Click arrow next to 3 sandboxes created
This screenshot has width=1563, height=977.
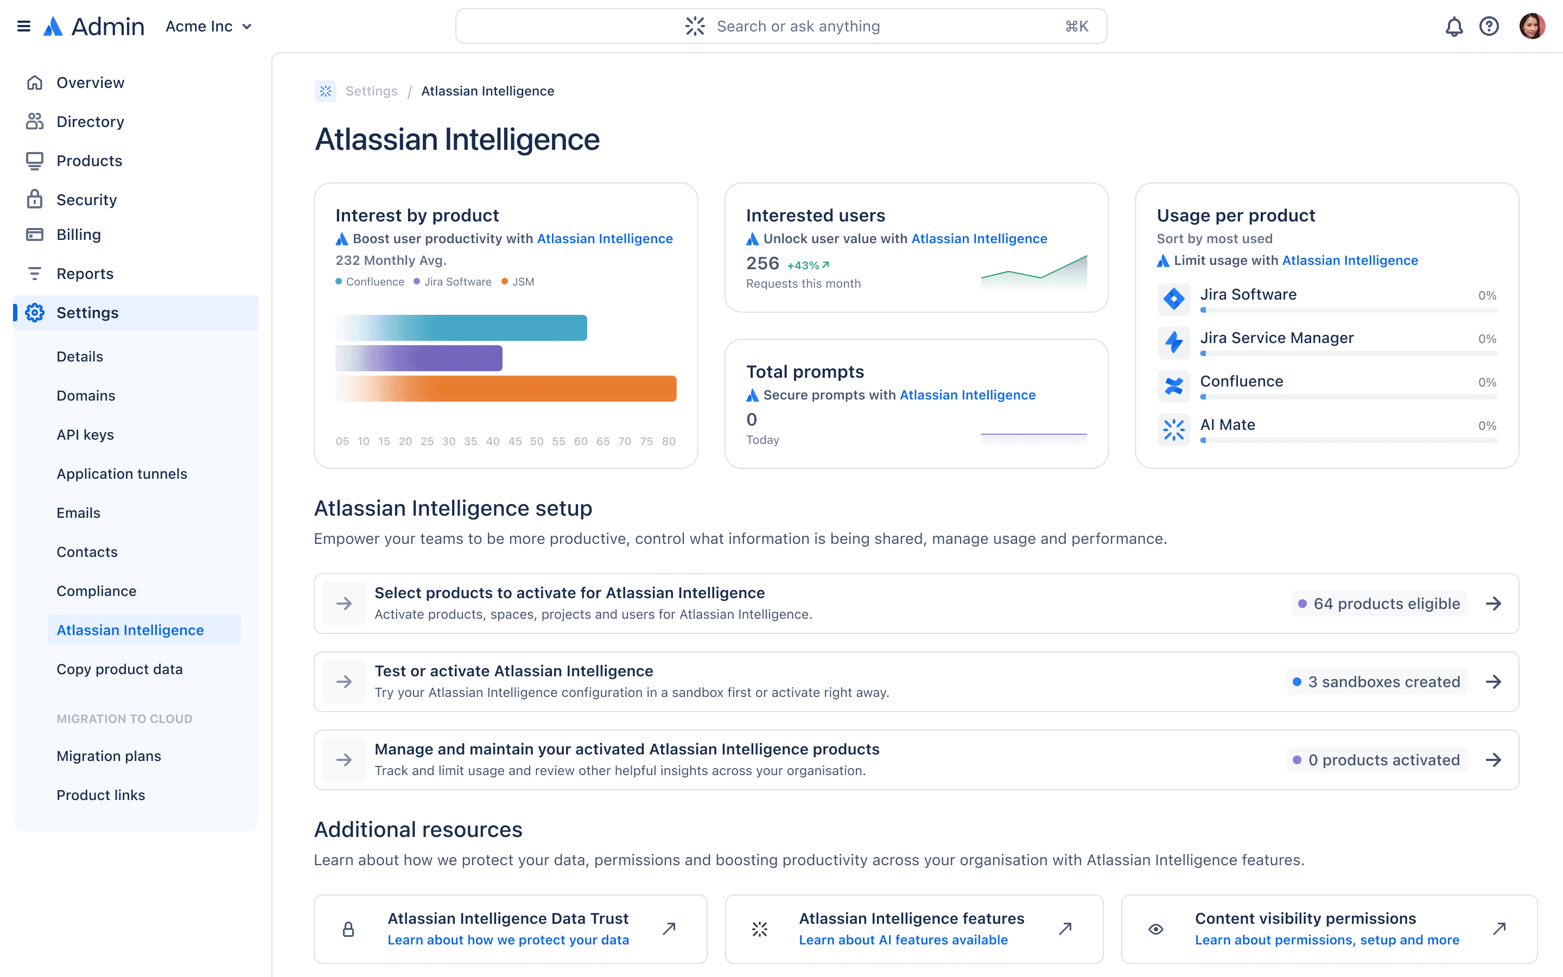point(1493,682)
